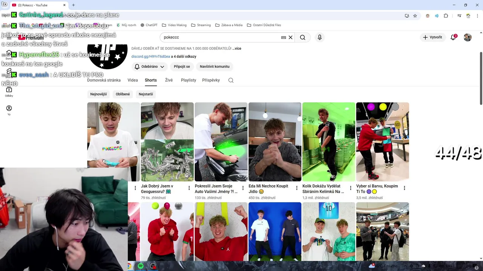The width and height of the screenshot is (483, 271).
Task: Play the green barrels warehouse short thumbnail
Action: coord(329,142)
